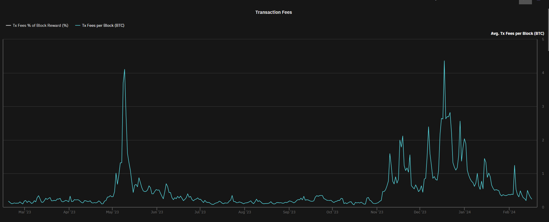Click the y-axis value 2
549x222 pixels.
[543, 140]
